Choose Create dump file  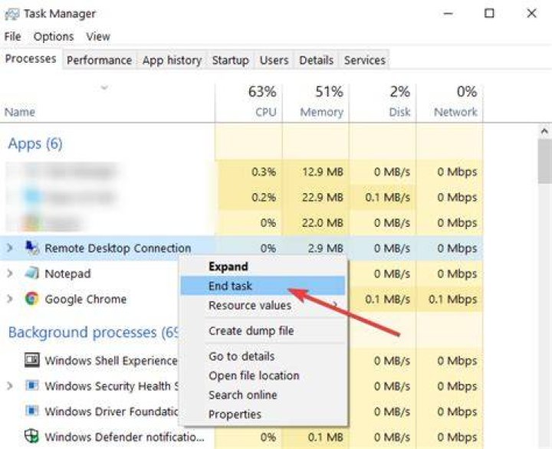[263, 330]
